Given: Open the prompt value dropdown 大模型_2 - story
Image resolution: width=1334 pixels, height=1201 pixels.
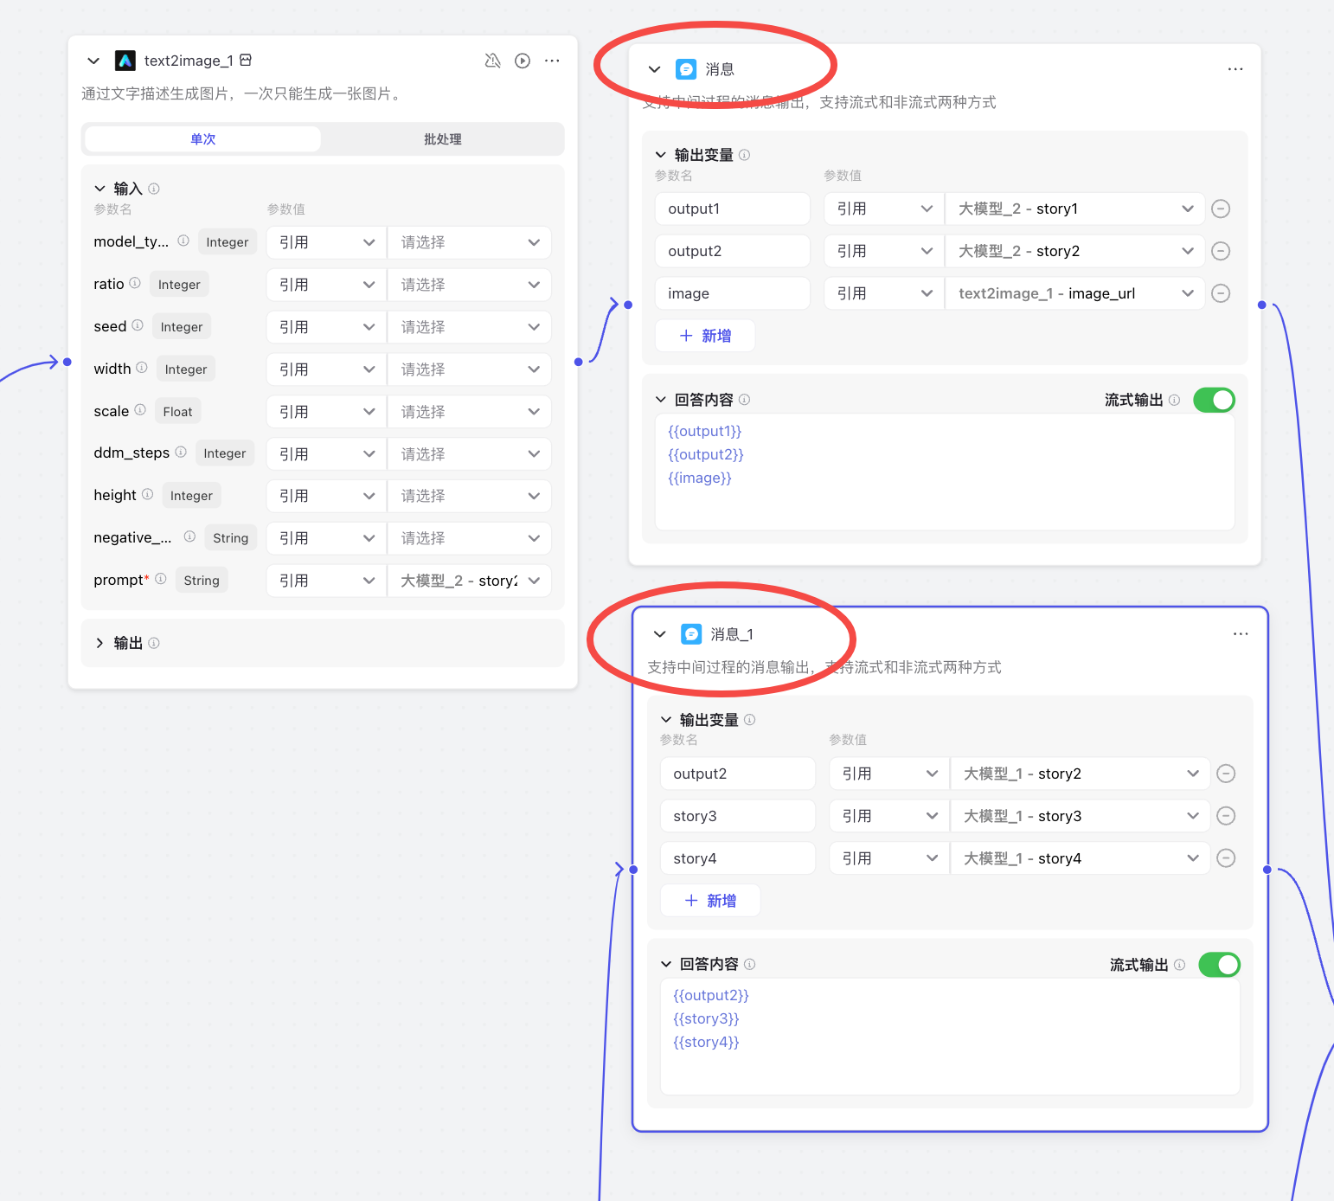Looking at the screenshot, I should click(x=470, y=581).
